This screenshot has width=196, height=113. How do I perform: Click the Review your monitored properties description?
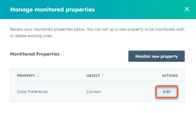[97, 32]
